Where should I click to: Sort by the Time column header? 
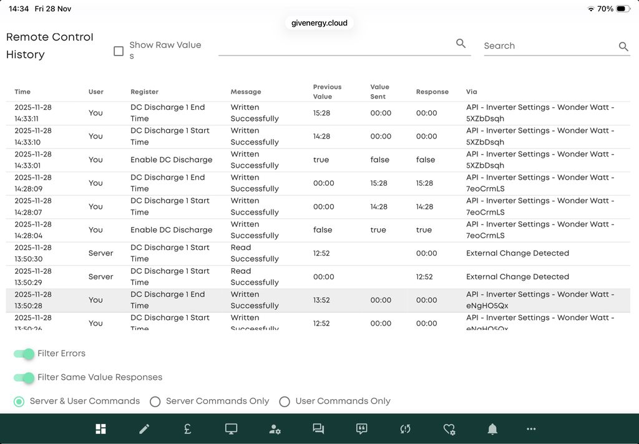[22, 92]
